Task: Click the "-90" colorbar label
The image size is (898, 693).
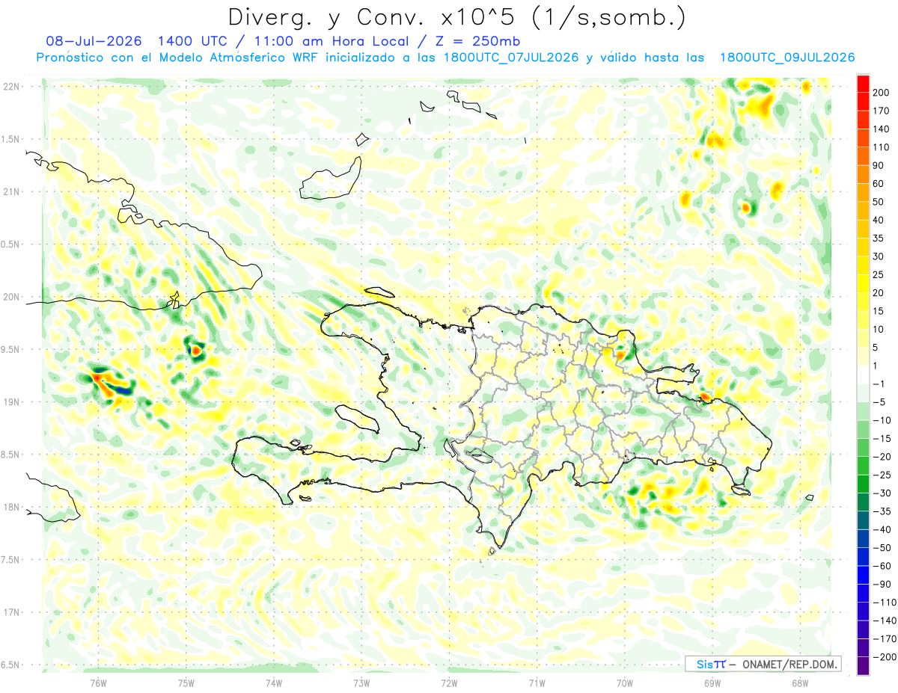Action: point(883,584)
